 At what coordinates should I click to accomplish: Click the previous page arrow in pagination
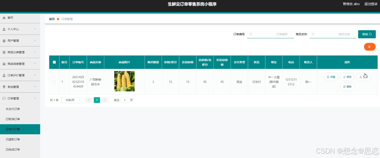click(x=89, y=100)
